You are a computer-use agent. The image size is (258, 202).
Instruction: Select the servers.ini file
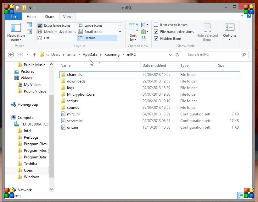[x=149, y=121]
